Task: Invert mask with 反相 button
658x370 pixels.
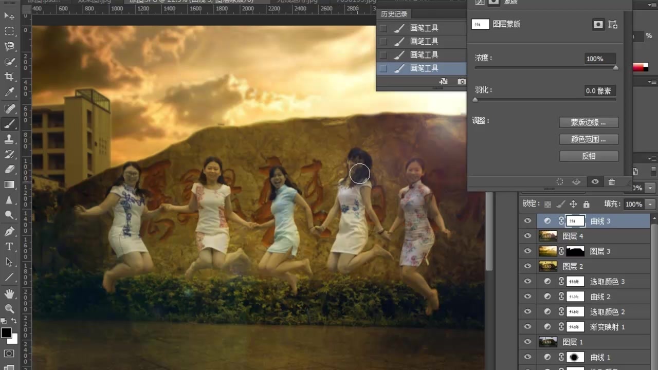Action: pos(589,156)
